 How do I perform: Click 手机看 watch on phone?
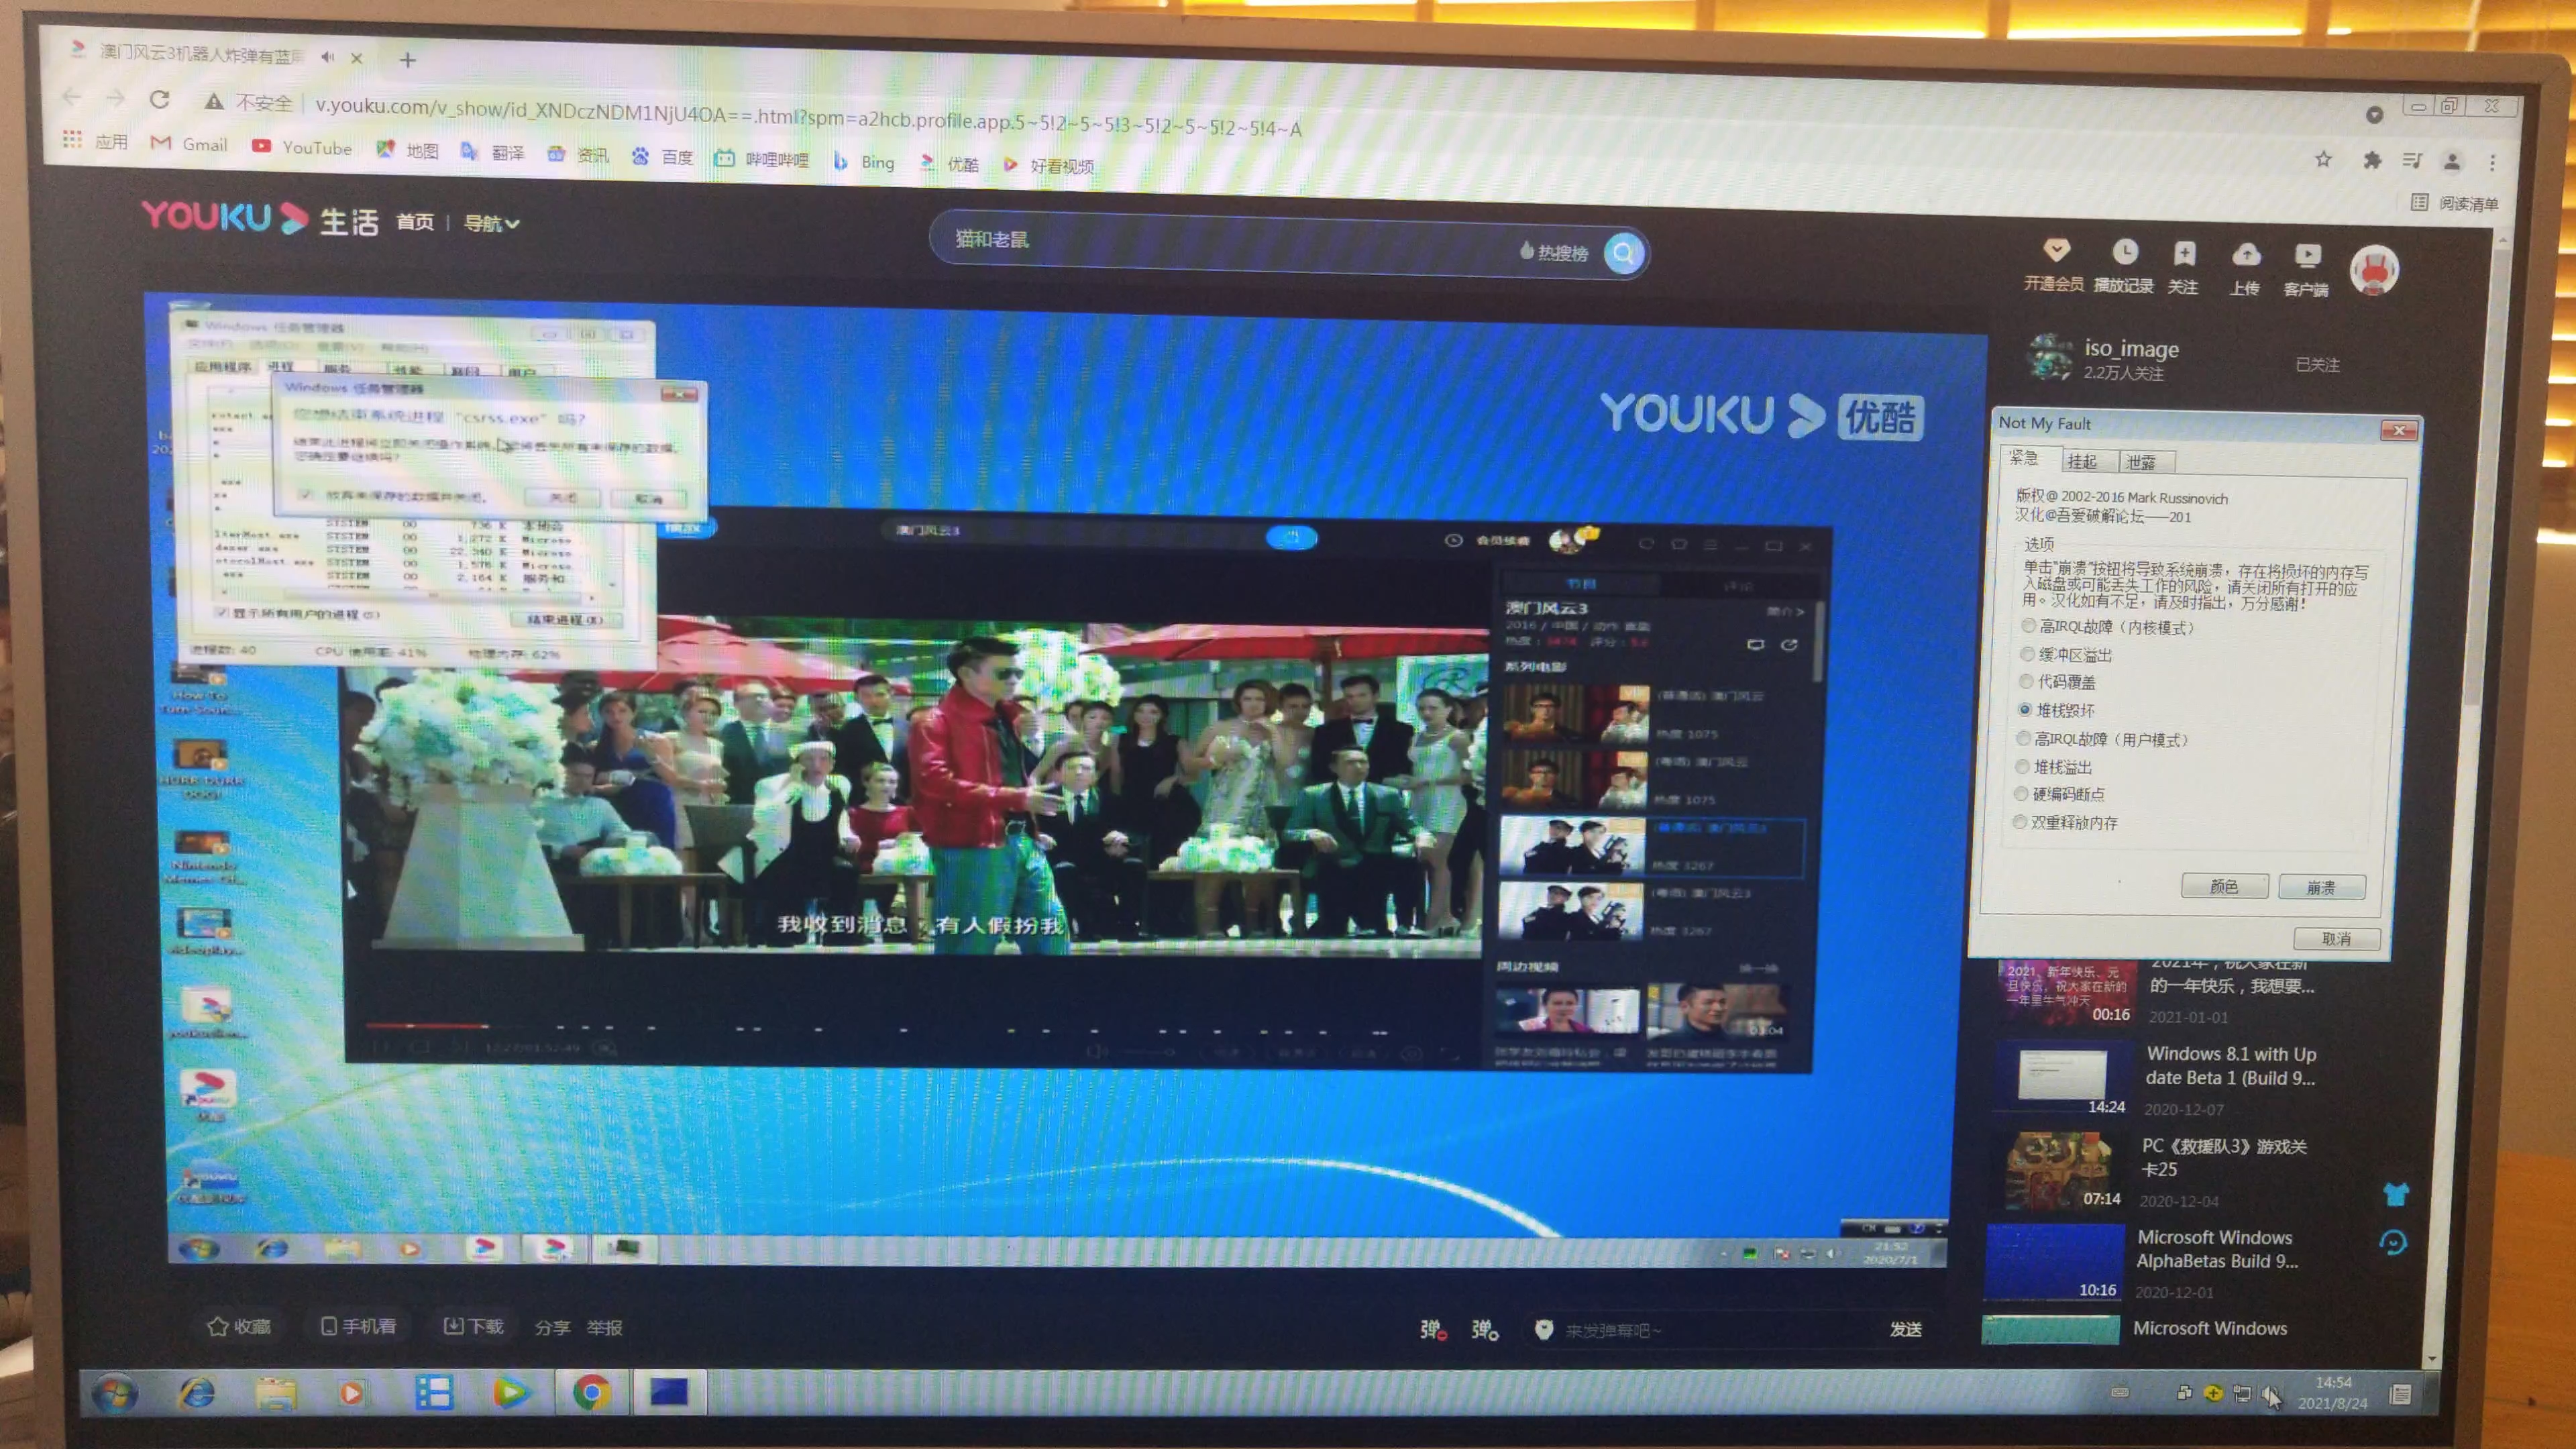click(x=358, y=1326)
